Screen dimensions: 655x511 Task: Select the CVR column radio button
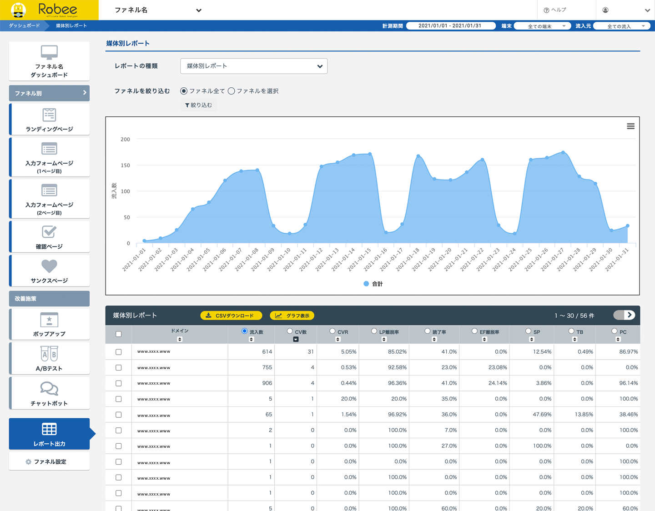[333, 331]
